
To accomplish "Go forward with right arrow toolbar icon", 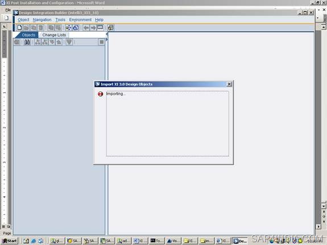I will pos(93,27).
